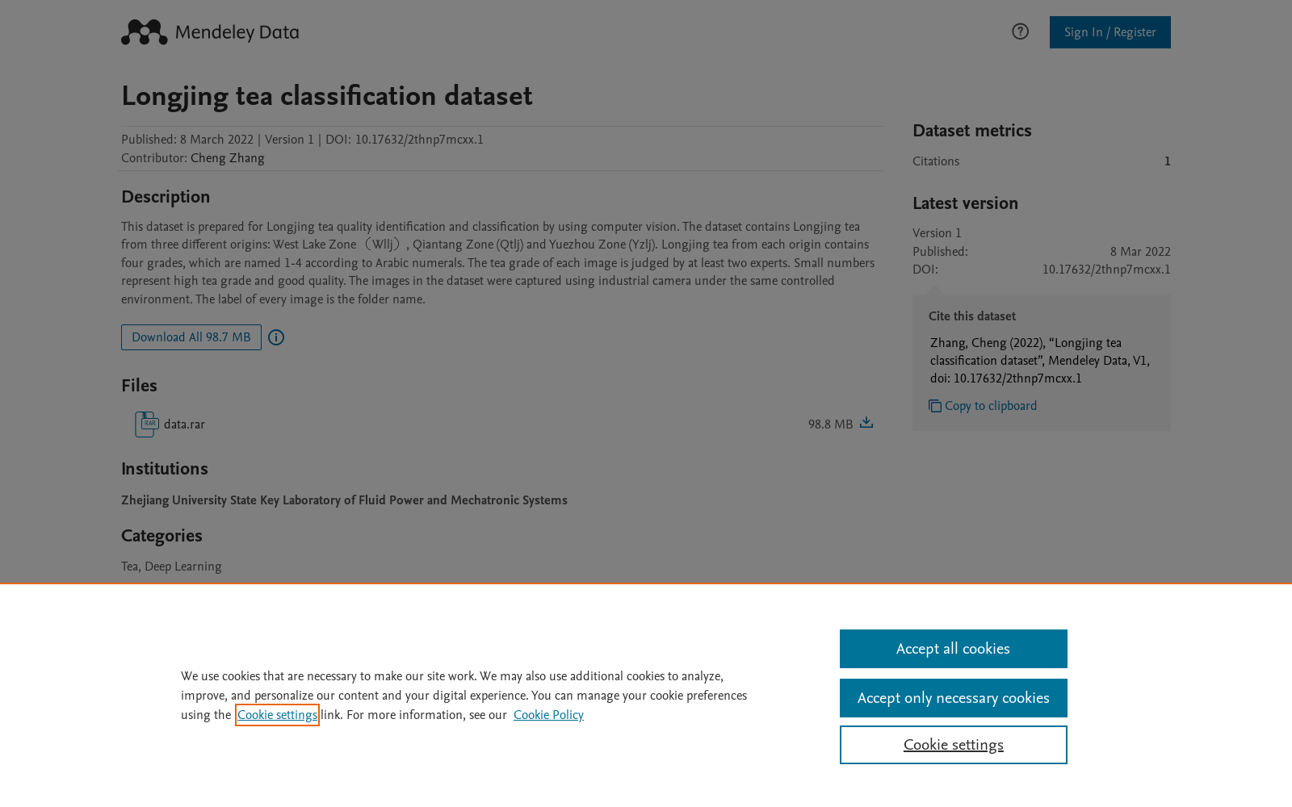Open the Cookie Policy link
Viewport: 1292px width, 807px height.
548,715
